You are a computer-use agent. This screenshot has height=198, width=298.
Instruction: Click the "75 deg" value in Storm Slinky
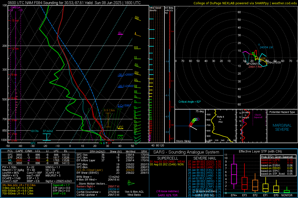(x=200, y=111)
